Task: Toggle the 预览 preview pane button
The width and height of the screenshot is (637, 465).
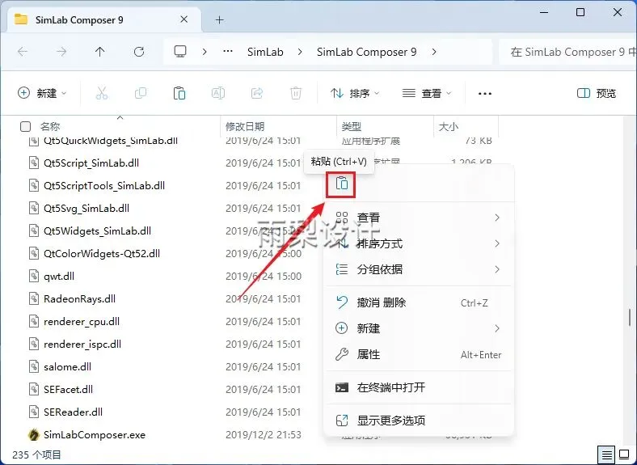Action: pyautogui.click(x=597, y=93)
